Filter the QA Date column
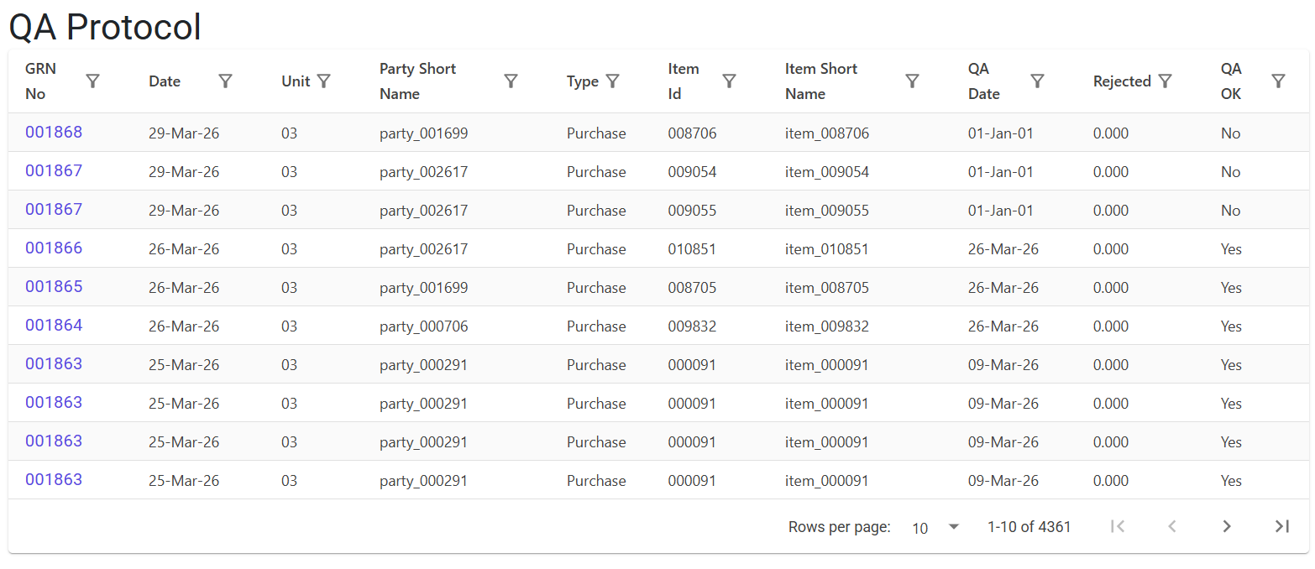Image resolution: width=1315 pixels, height=569 pixels. click(x=1038, y=81)
